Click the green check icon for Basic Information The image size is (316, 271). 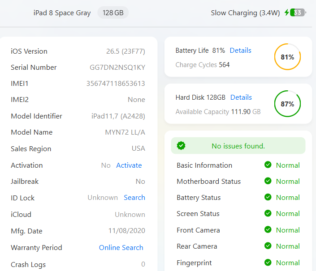click(268, 165)
